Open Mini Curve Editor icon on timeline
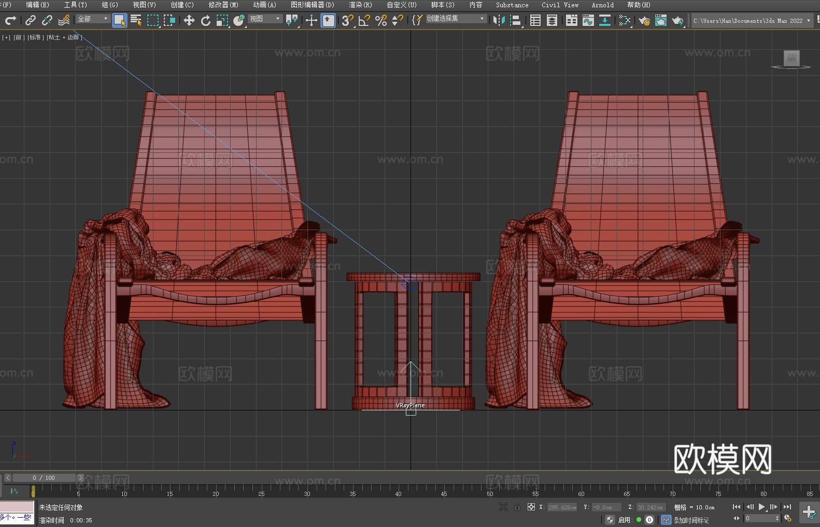 pos(14,491)
